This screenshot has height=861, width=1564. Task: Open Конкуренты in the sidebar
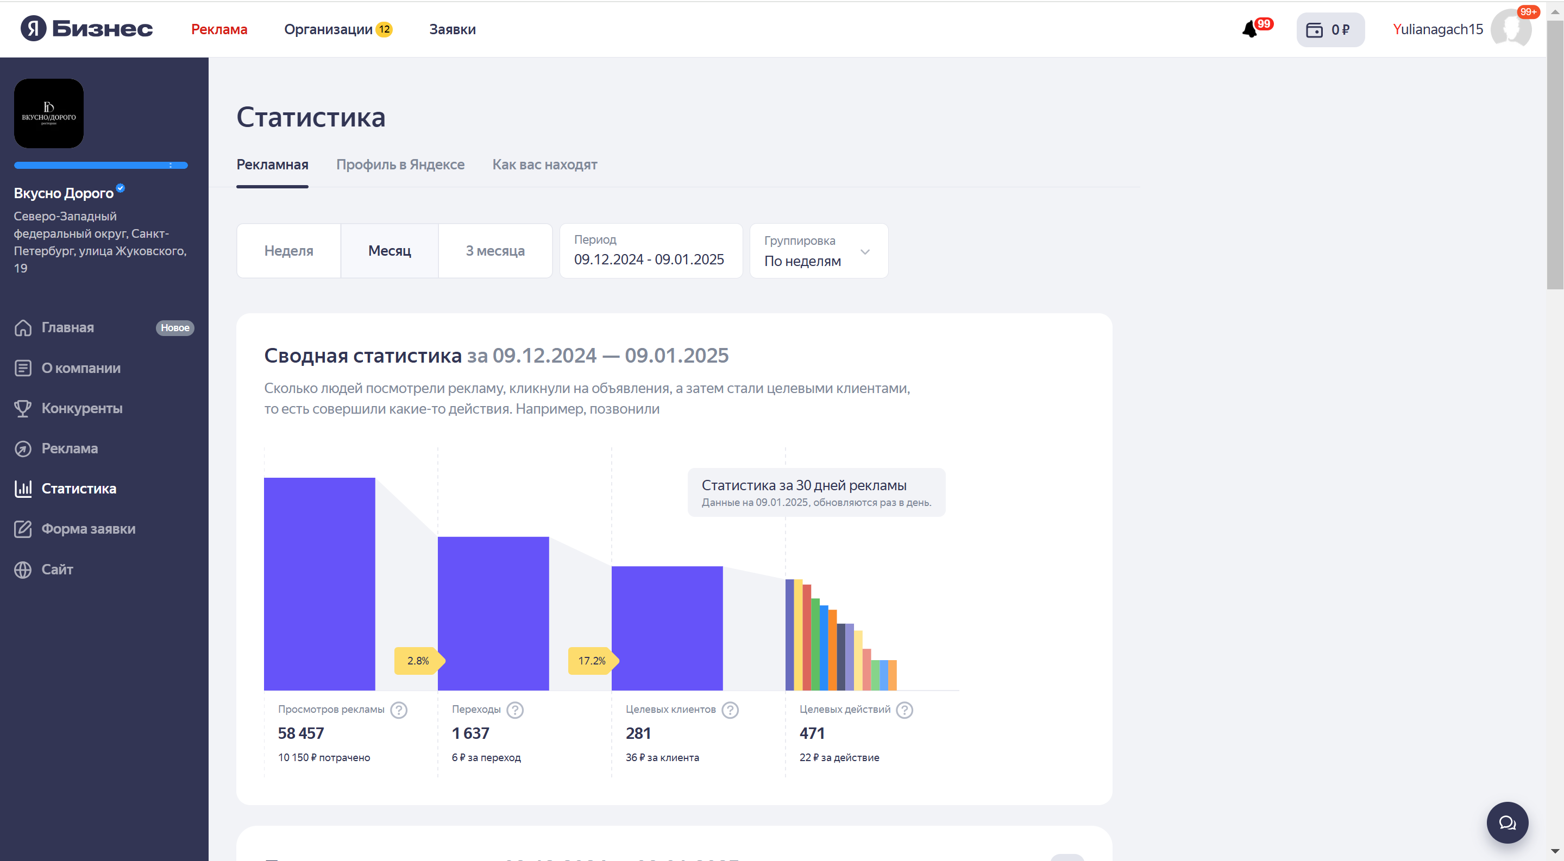pyautogui.click(x=81, y=408)
